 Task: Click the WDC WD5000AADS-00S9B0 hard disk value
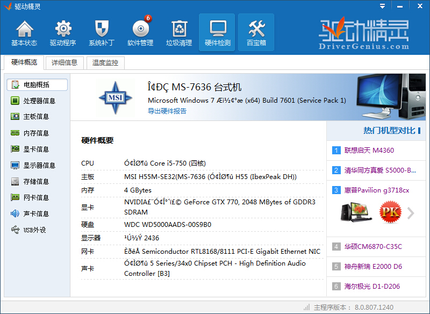tap(168, 225)
